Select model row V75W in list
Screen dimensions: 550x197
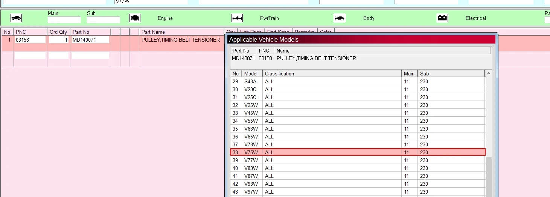coord(358,152)
